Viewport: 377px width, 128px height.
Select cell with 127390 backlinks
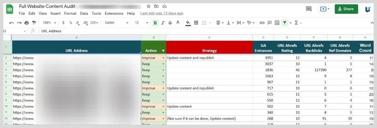pos(314,70)
